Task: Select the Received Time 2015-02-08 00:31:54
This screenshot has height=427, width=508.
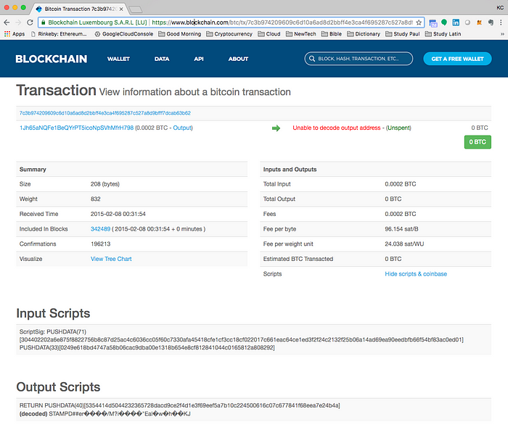Action: click(118, 214)
